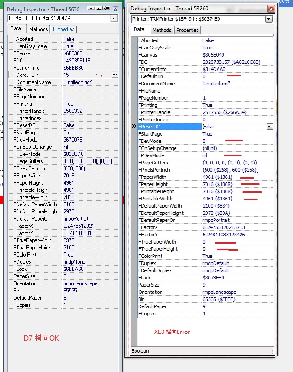Screen dimensions: 293x372
Task: Select FDevMode row in Thread 53260 inspector
Action: 205,141
